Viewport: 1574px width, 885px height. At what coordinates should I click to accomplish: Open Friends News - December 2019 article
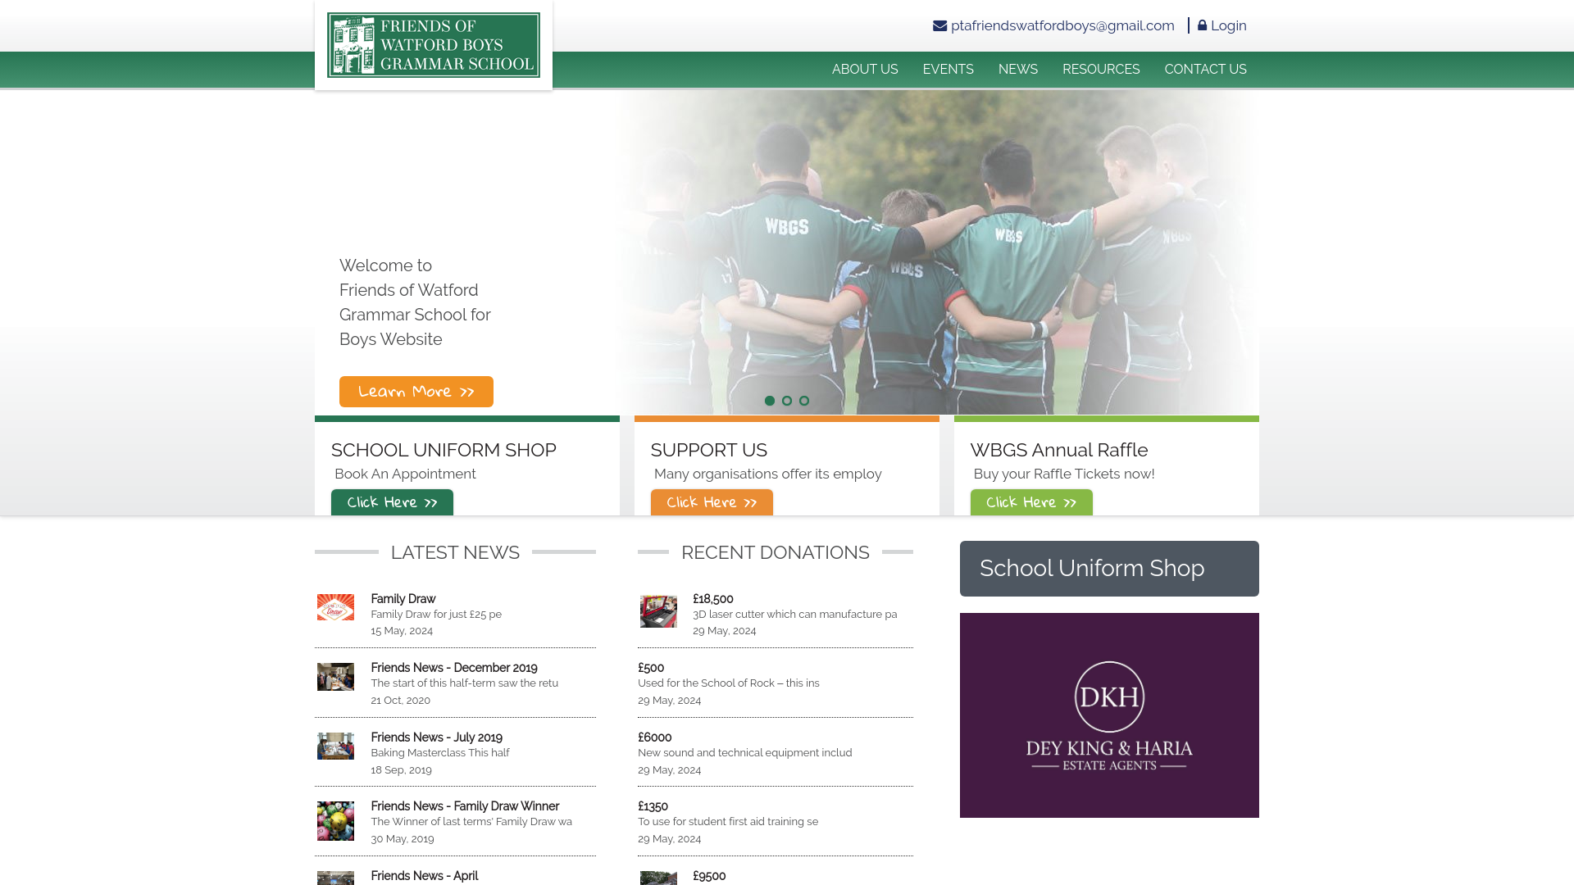(454, 668)
